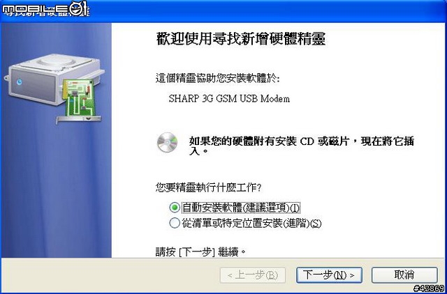Click the 自動安裝軟體(建議選項)(I) option label
Image resolution: width=447 pixels, height=294 pixels.
tap(241, 208)
